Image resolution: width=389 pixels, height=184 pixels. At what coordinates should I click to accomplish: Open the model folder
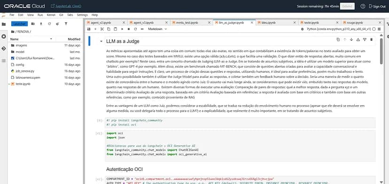[46, 52]
